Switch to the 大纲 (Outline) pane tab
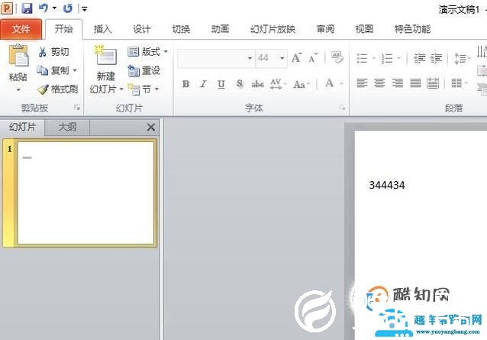This screenshot has height=340, width=487. point(67,127)
